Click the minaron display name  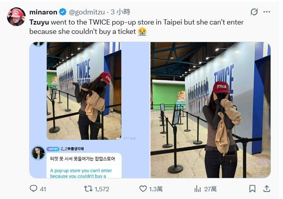(43, 12)
